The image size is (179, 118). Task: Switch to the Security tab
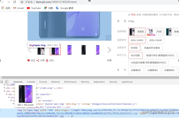tap(113, 82)
